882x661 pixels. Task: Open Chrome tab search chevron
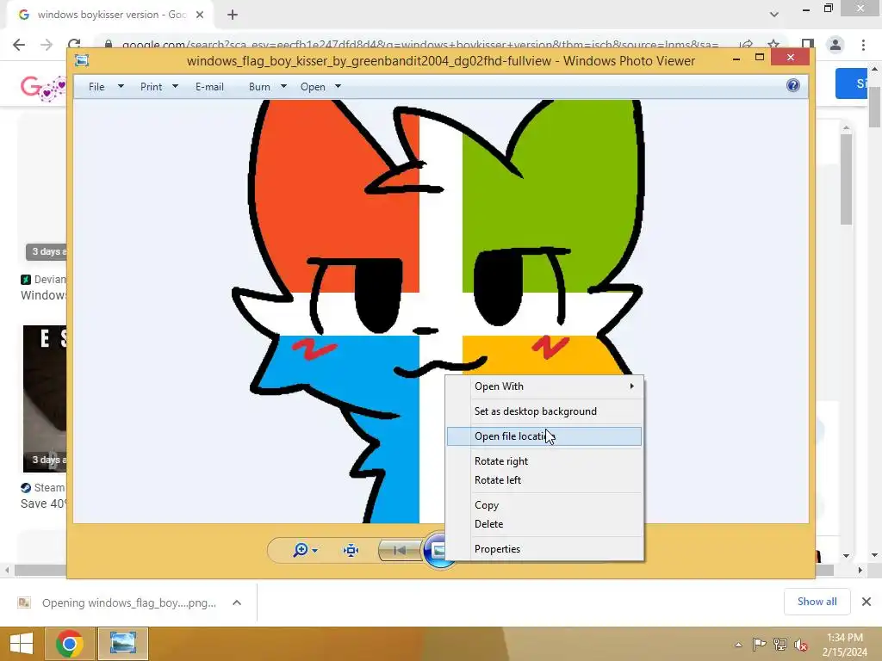774,15
